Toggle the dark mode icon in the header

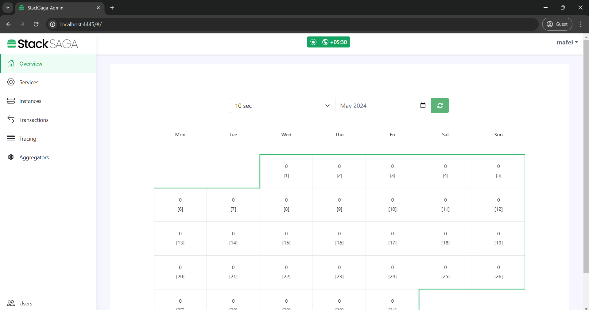point(314,42)
